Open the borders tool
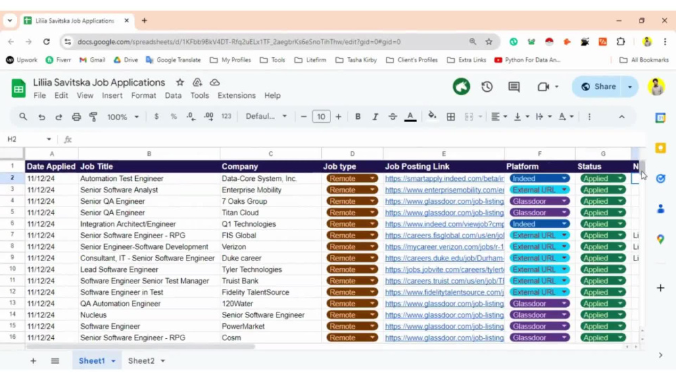Viewport: 676px width, 380px height. (x=450, y=117)
